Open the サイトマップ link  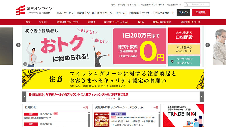133,5
